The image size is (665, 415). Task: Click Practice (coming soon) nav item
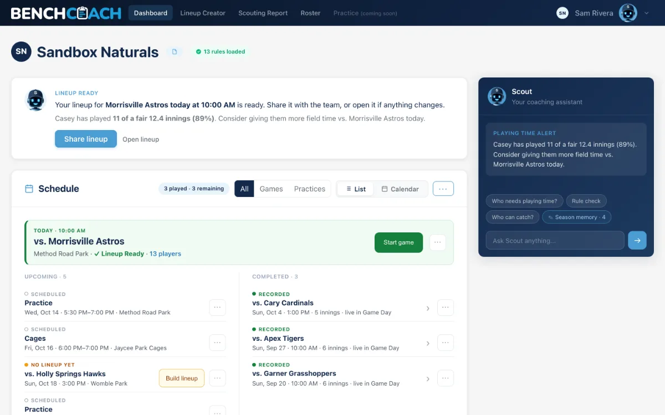(365, 13)
